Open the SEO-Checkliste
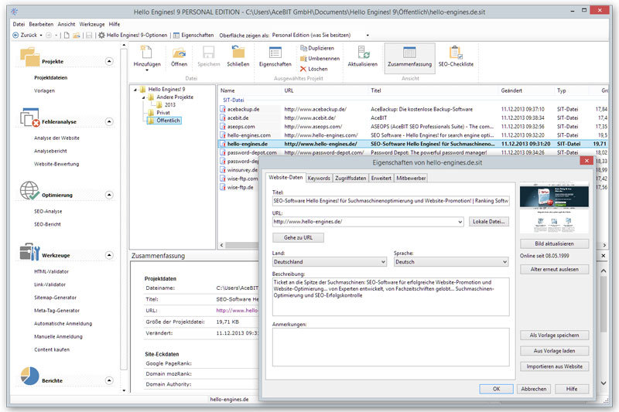619x412 pixels. (456, 56)
